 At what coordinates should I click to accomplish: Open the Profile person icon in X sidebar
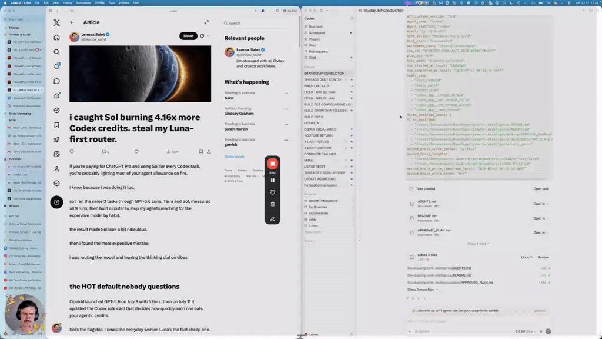[56, 169]
